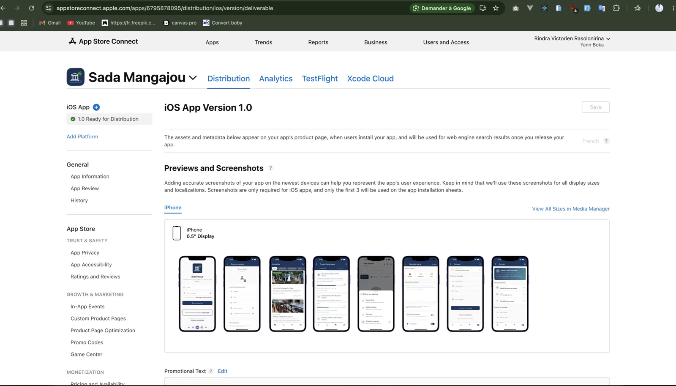676x386 pixels.
Task: Open the Nouvelle alerte screenshot thumbnail
Action: (421, 294)
